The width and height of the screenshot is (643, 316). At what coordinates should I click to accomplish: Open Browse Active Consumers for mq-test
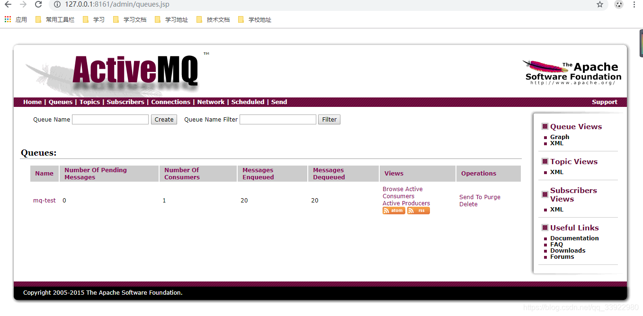402,193
